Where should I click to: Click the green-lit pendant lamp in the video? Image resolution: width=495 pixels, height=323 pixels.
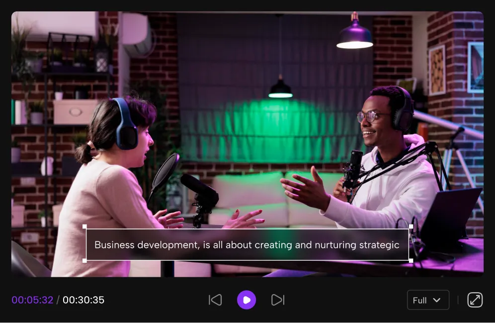(x=281, y=91)
